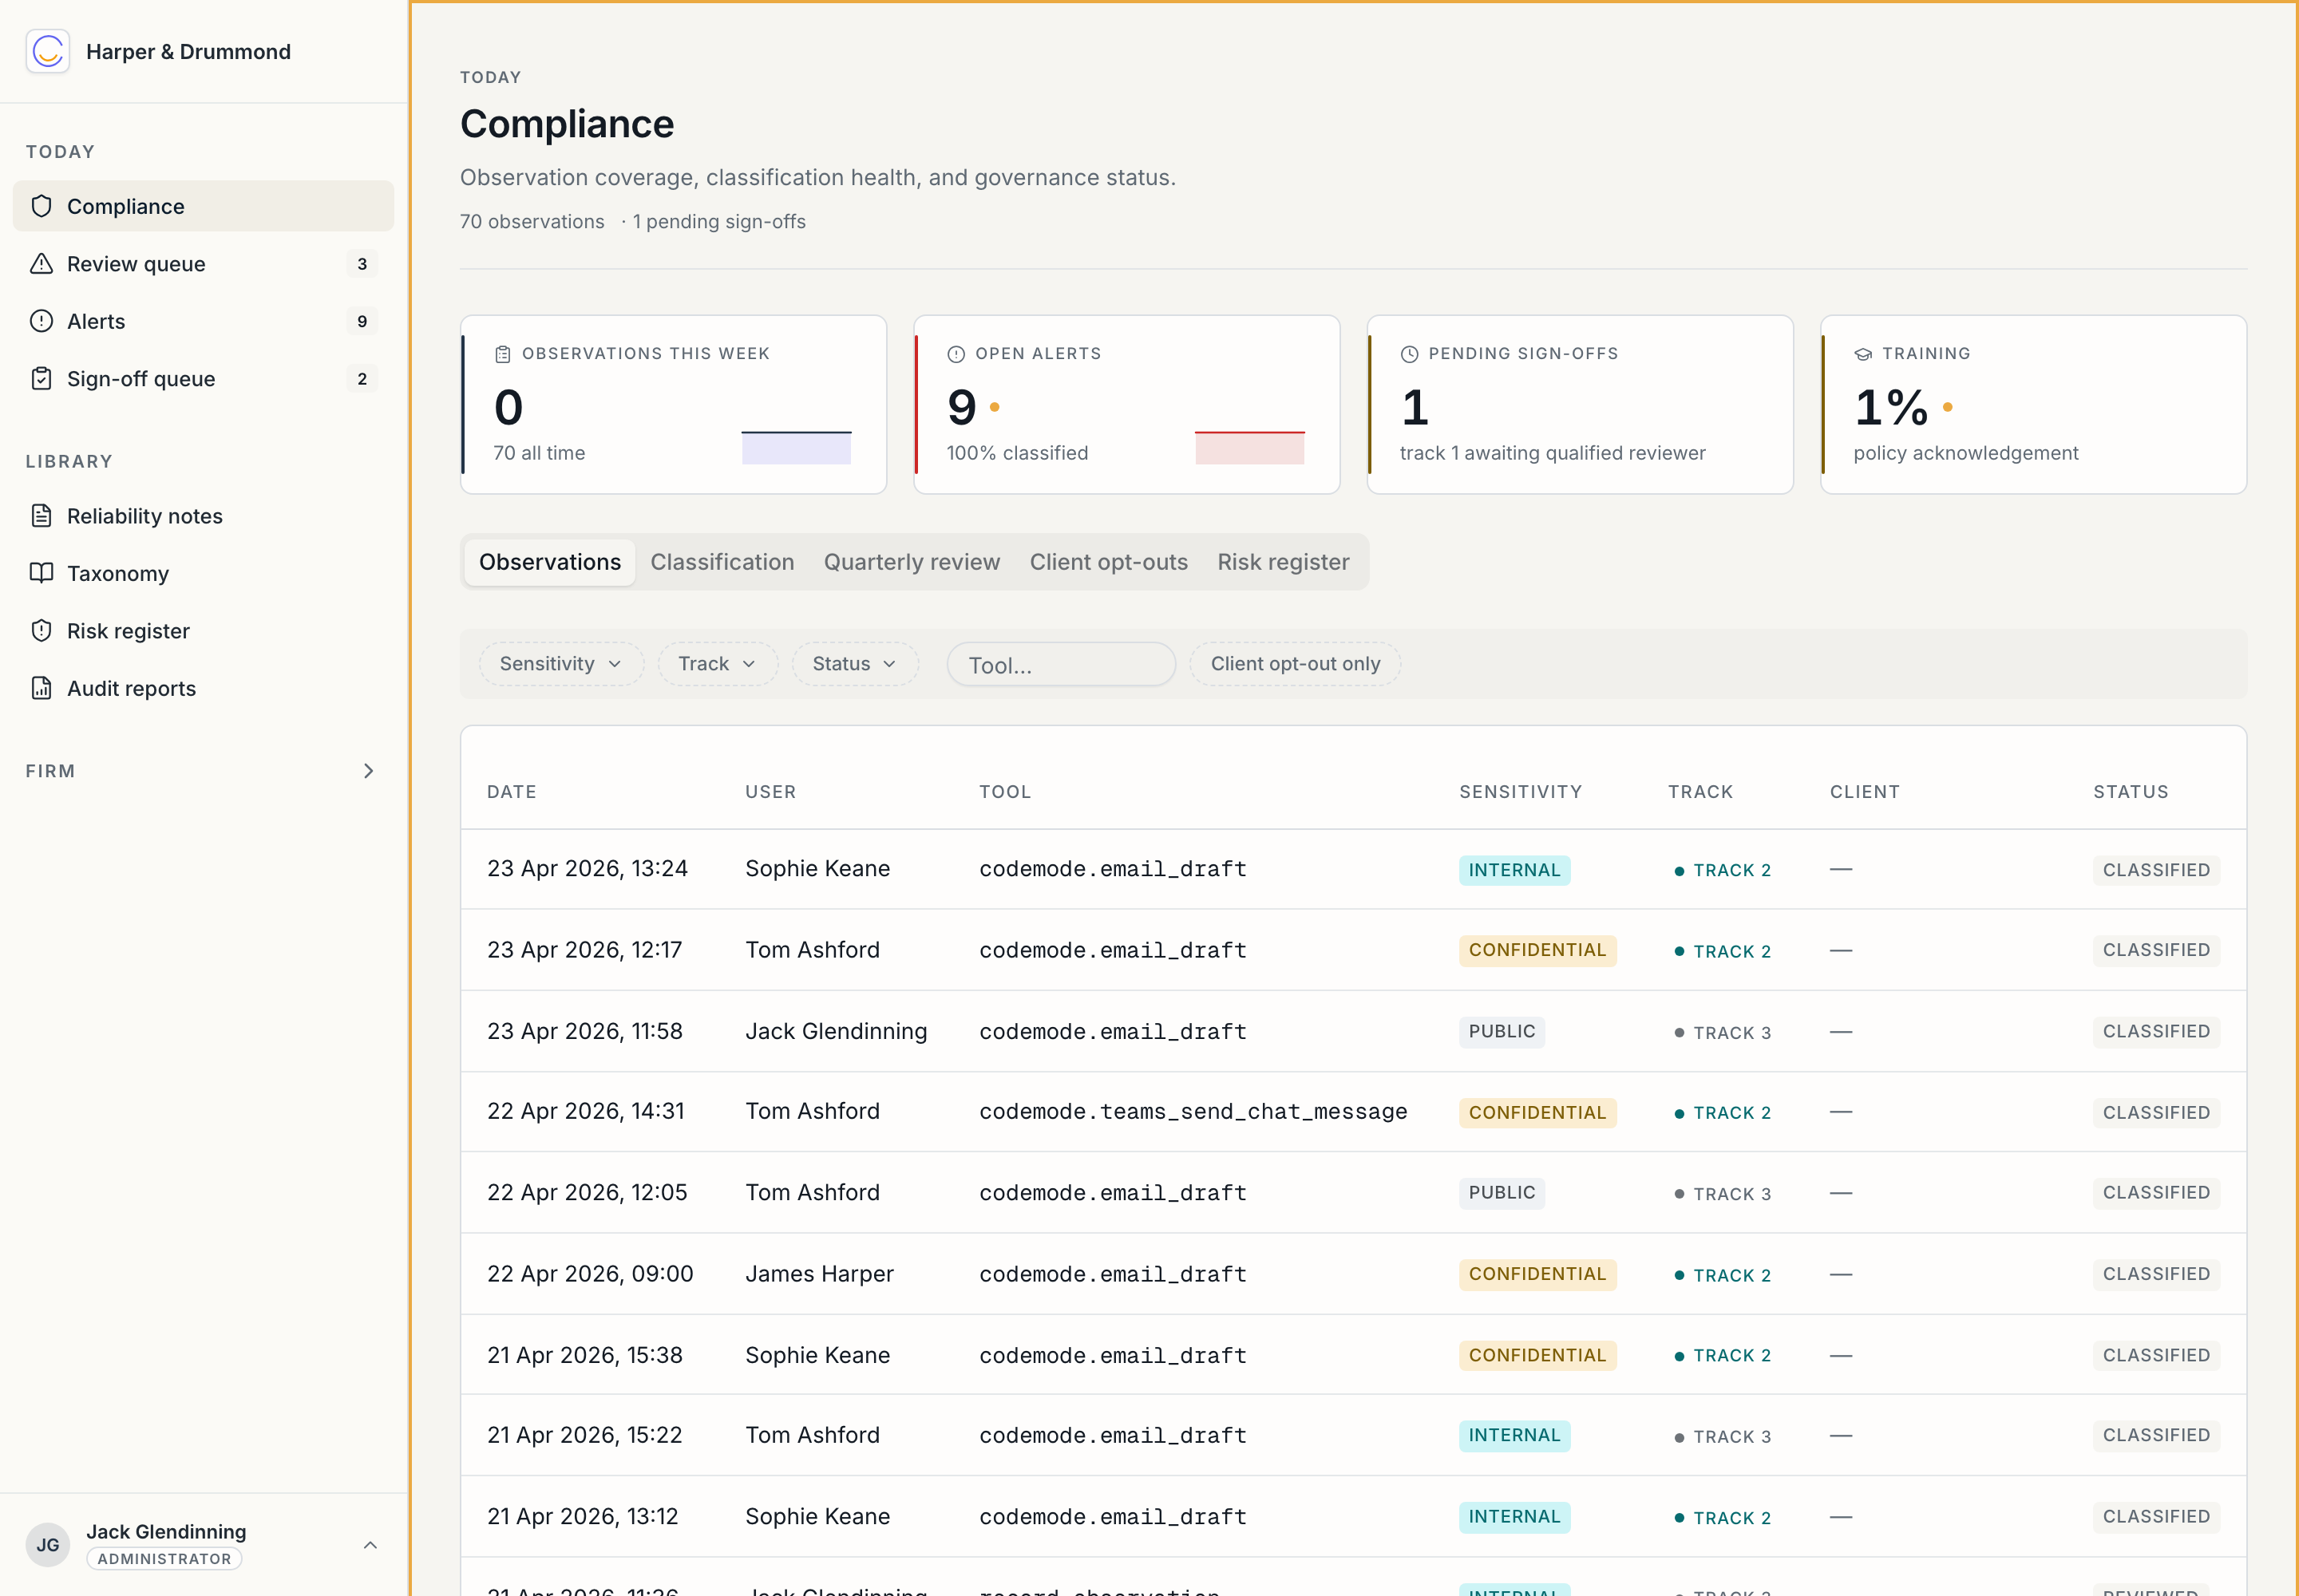Open Reliability notes in the library
This screenshot has width=2299, height=1596.
203,516
